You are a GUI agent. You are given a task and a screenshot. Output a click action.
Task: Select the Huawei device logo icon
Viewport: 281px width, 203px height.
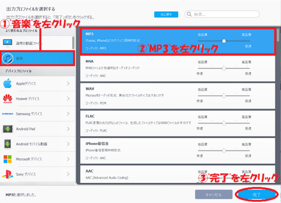coord(7,99)
